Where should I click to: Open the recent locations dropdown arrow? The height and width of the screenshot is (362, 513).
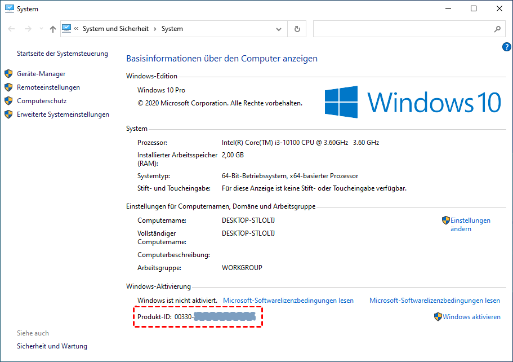click(x=41, y=29)
